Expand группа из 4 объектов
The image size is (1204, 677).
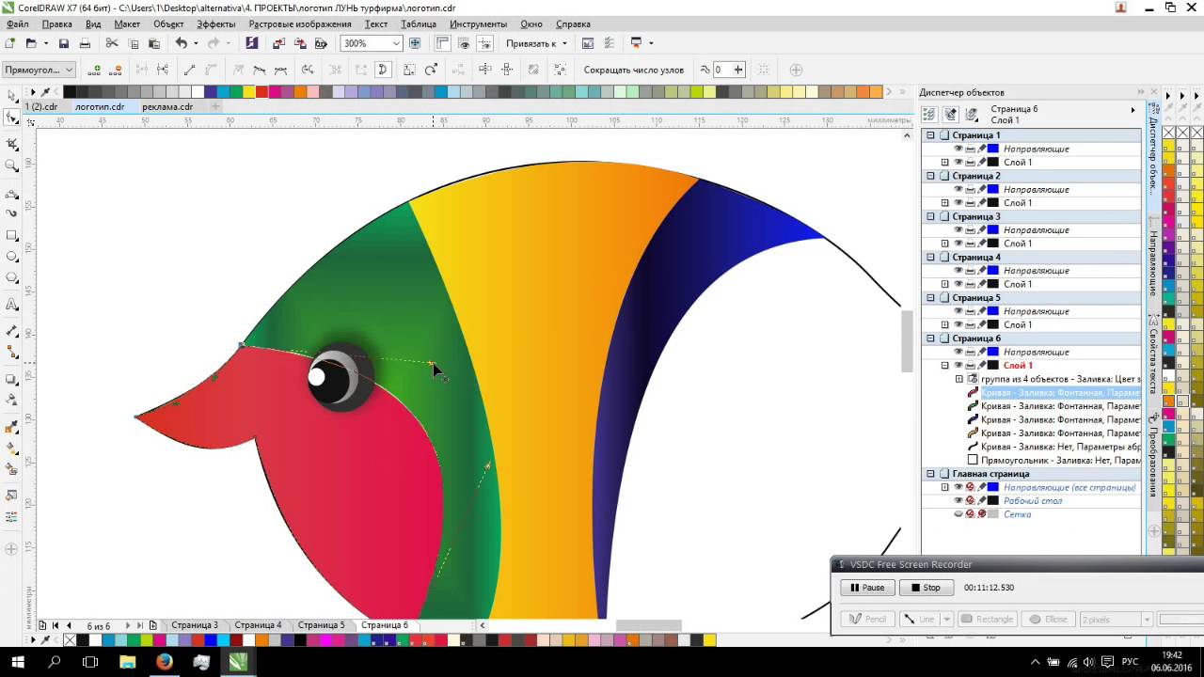click(958, 379)
